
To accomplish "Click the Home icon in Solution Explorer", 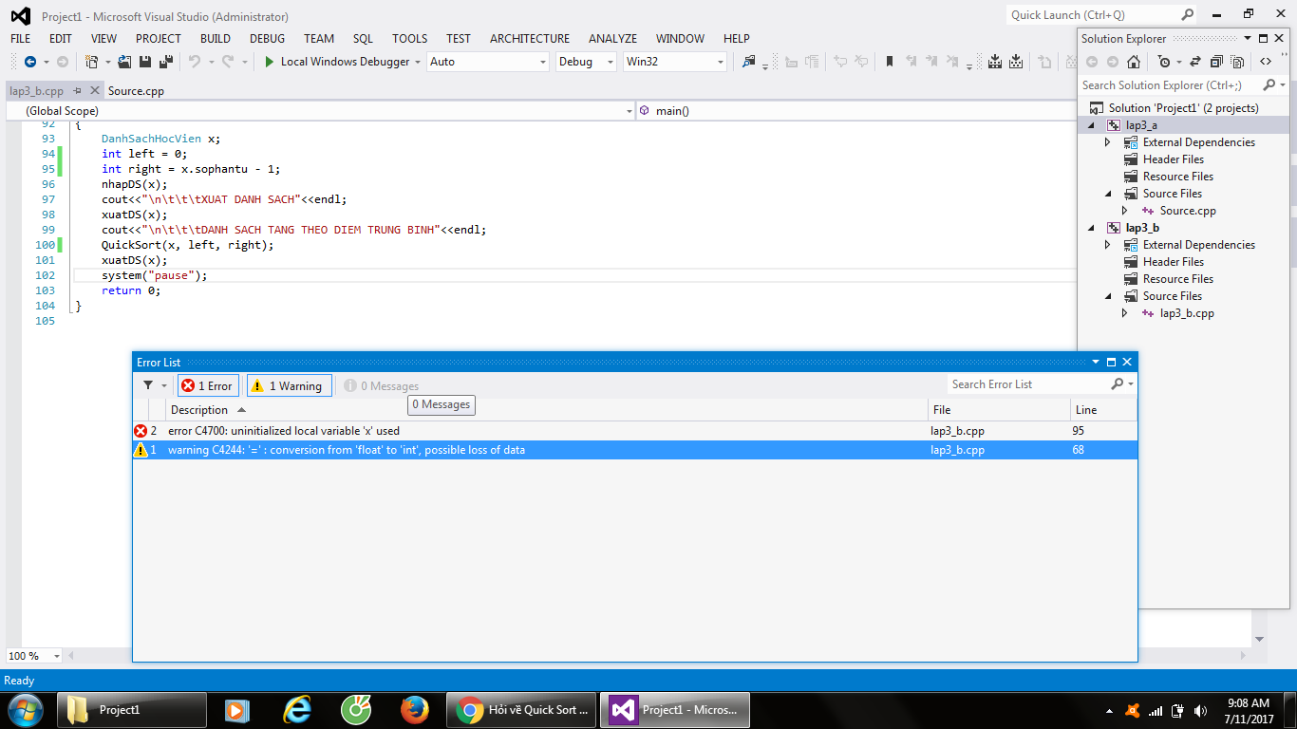I will pyautogui.click(x=1133, y=62).
